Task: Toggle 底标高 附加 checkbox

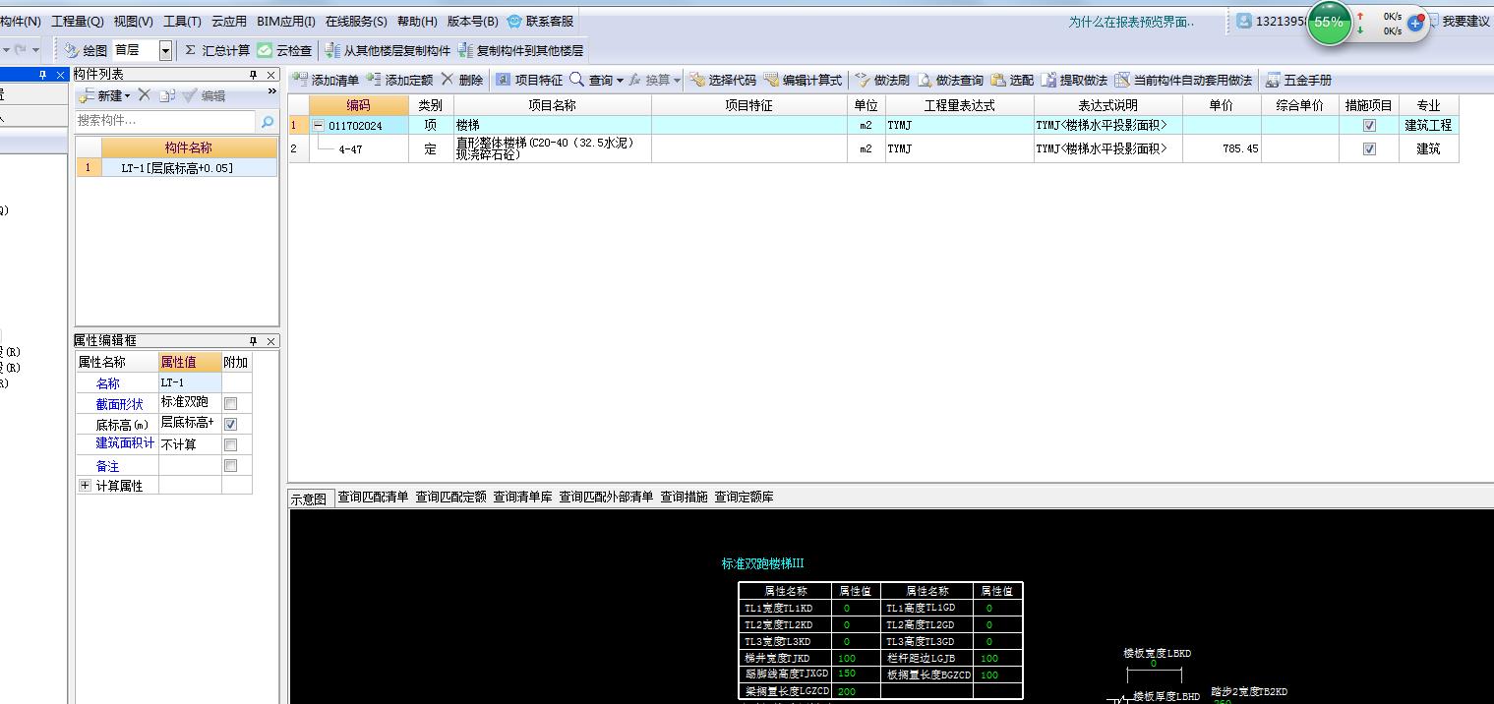Action: tap(230, 424)
